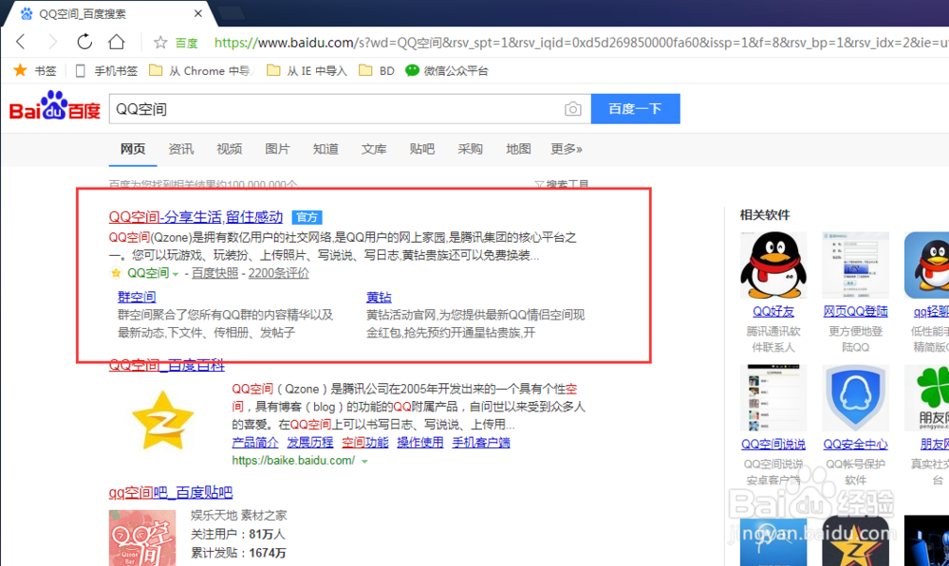This screenshot has width=949, height=566.
Task: Click the QQ安全中心 blue shield icon
Action: click(x=855, y=397)
